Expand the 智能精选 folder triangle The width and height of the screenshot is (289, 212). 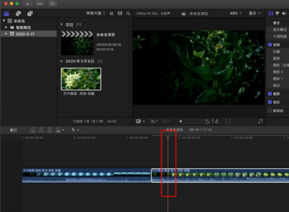click(6, 27)
